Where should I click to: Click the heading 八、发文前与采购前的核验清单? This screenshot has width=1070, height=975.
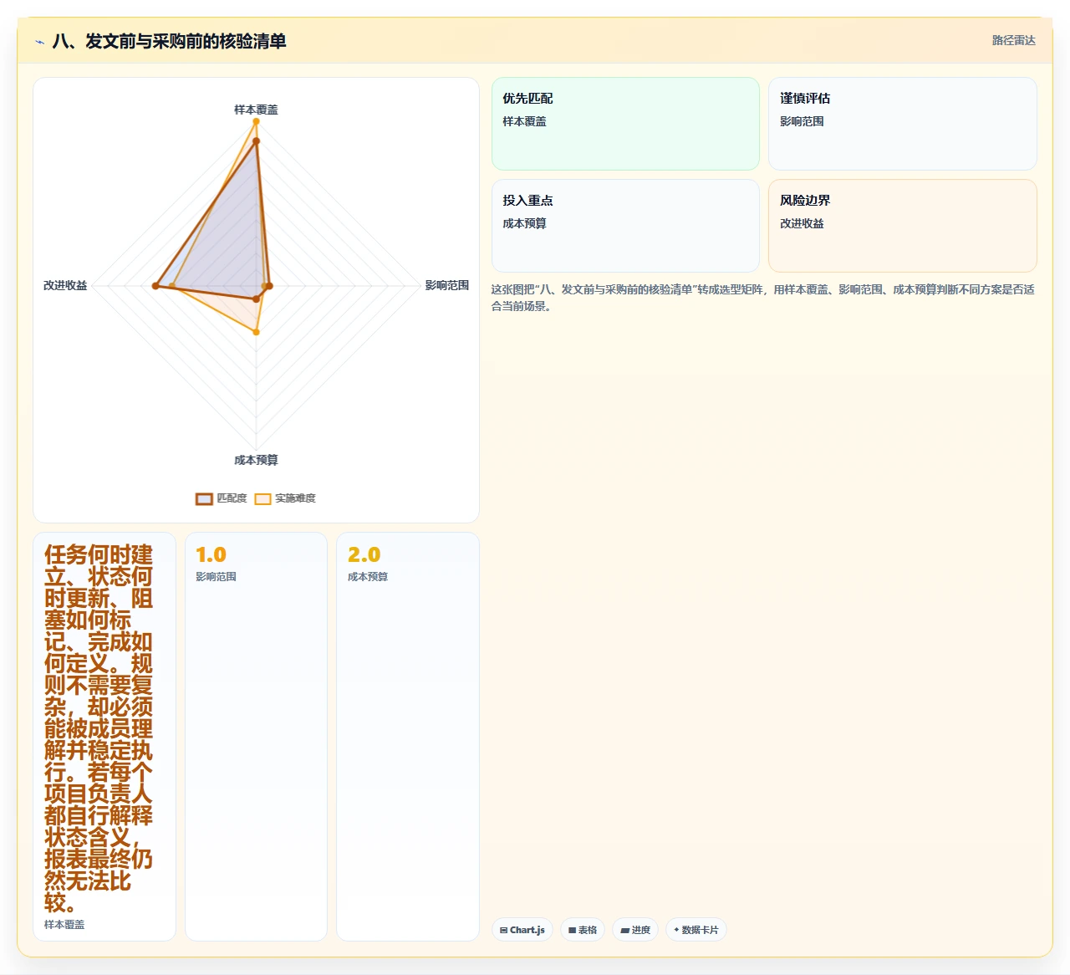[169, 41]
